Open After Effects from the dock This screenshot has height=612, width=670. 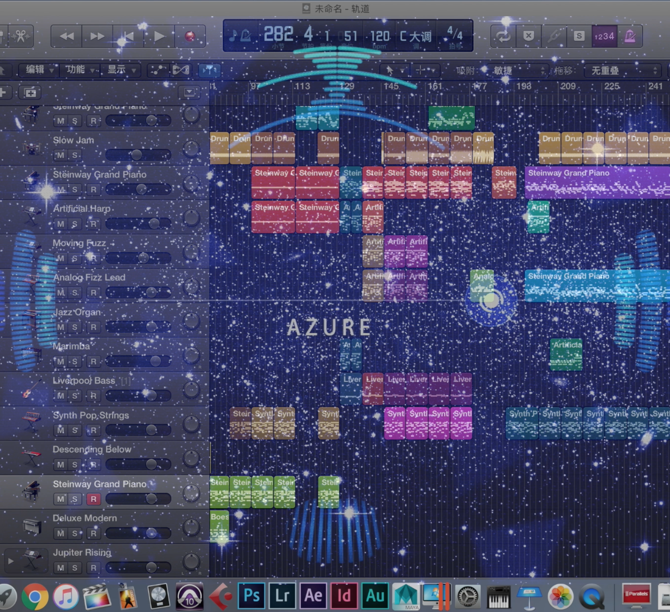314,595
